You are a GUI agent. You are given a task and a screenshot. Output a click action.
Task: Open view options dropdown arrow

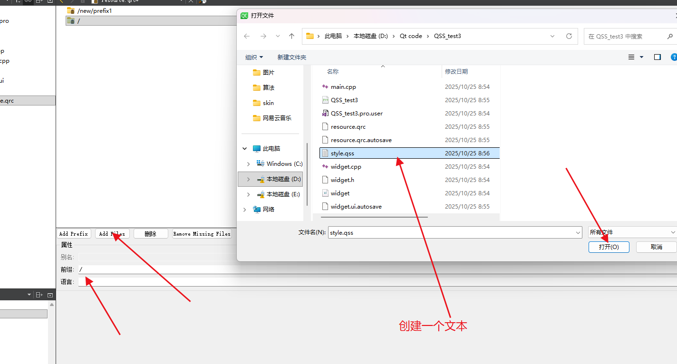641,57
